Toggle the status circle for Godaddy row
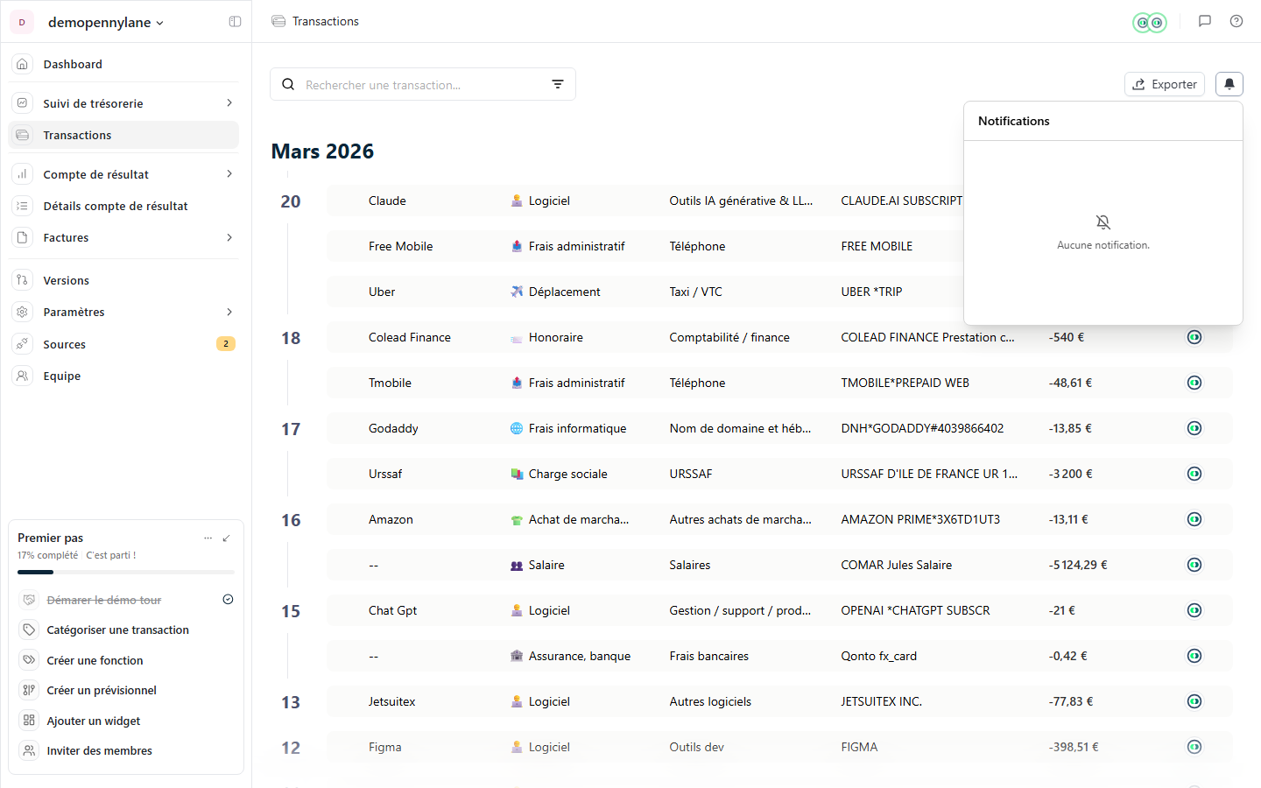This screenshot has height=788, width=1261. pyautogui.click(x=1194, y=428)
